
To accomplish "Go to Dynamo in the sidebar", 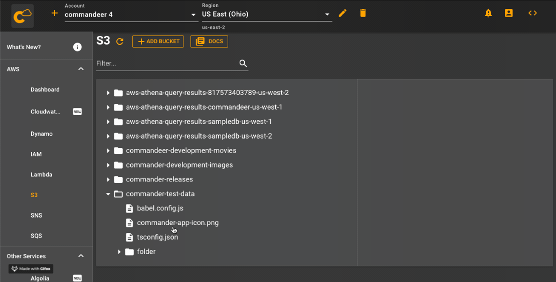I will [x=42, y=133].
